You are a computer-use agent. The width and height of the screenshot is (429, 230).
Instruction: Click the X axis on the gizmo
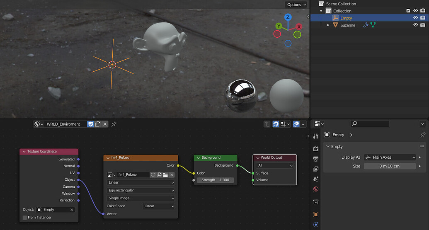click(299, 27)
